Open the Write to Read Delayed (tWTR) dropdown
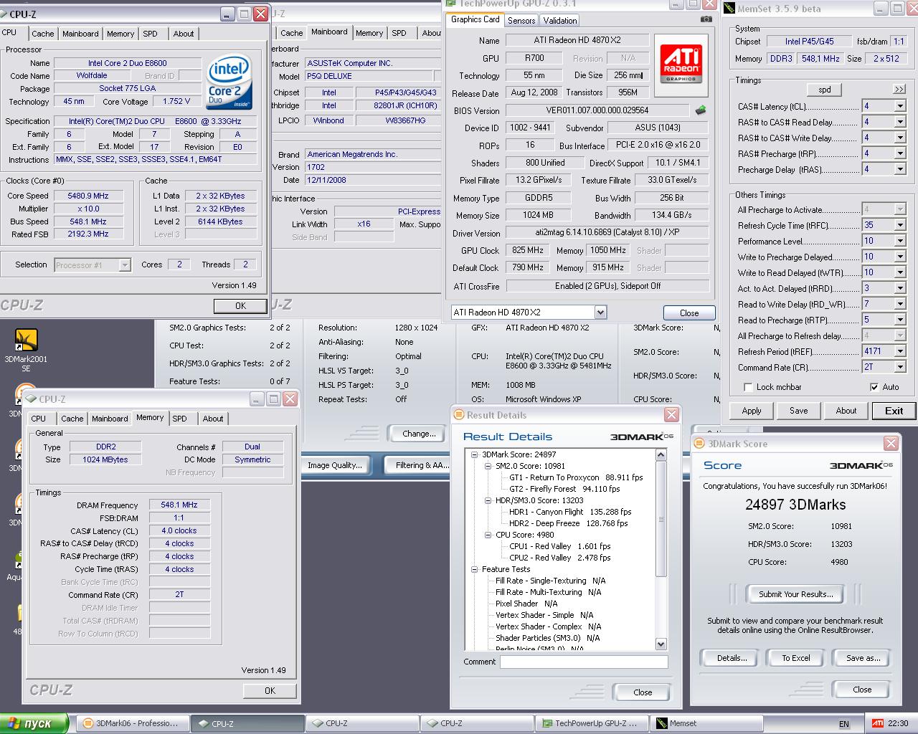This screenshot has width=918, height=734. pos(900,272)
